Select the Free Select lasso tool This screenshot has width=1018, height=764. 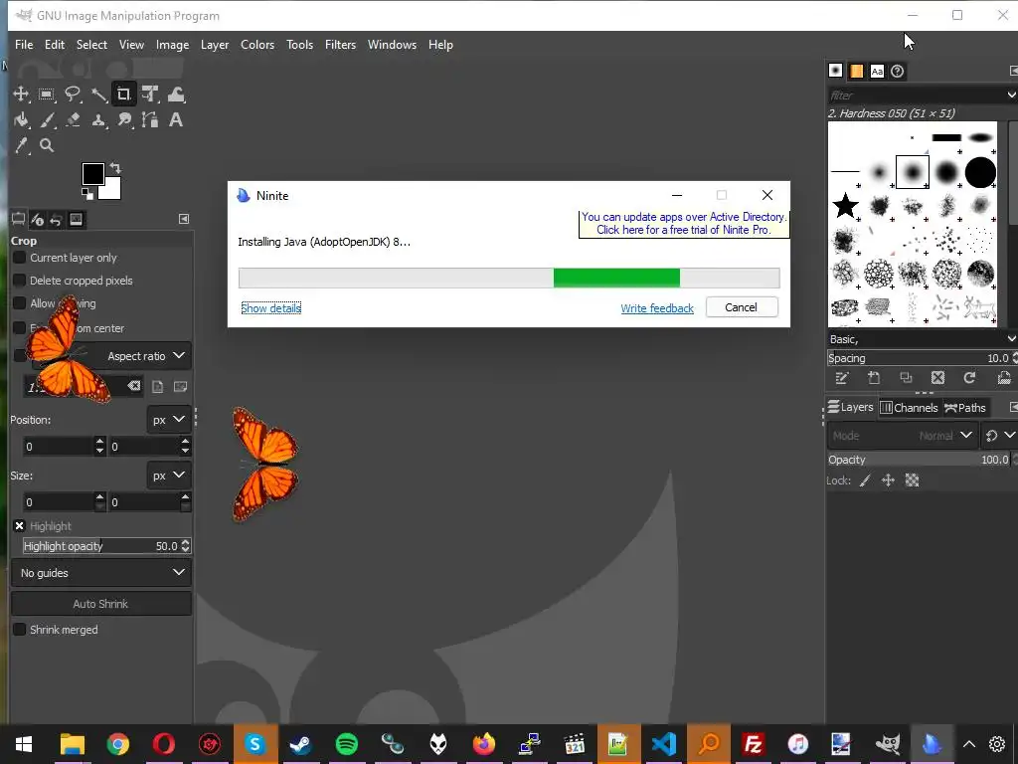click(x=72, y=95)
